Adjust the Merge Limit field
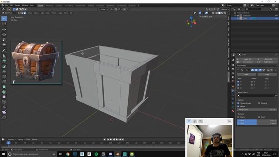 pos(257,109)
